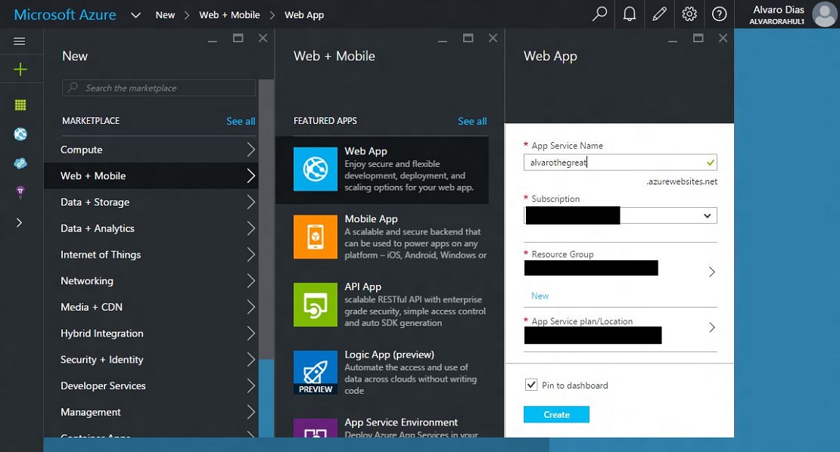The width and height of the screenshot is (840, 452).
Task: Select the App Service Environment purple icon
Action: tap(316, 428)
